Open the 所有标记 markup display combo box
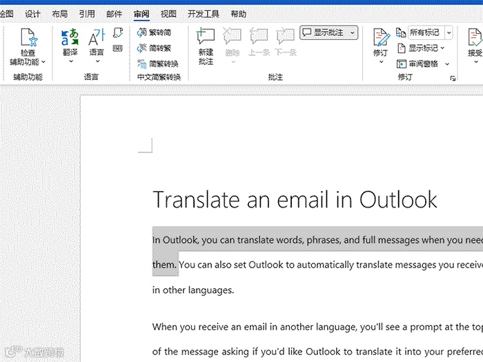This screenshot has width=483, height=362. [x=426, y=32]
